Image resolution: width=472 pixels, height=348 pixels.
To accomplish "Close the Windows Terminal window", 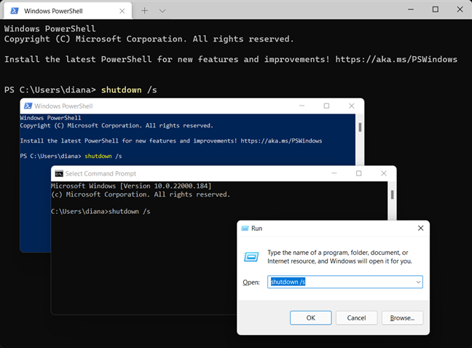I will (460, 9).
